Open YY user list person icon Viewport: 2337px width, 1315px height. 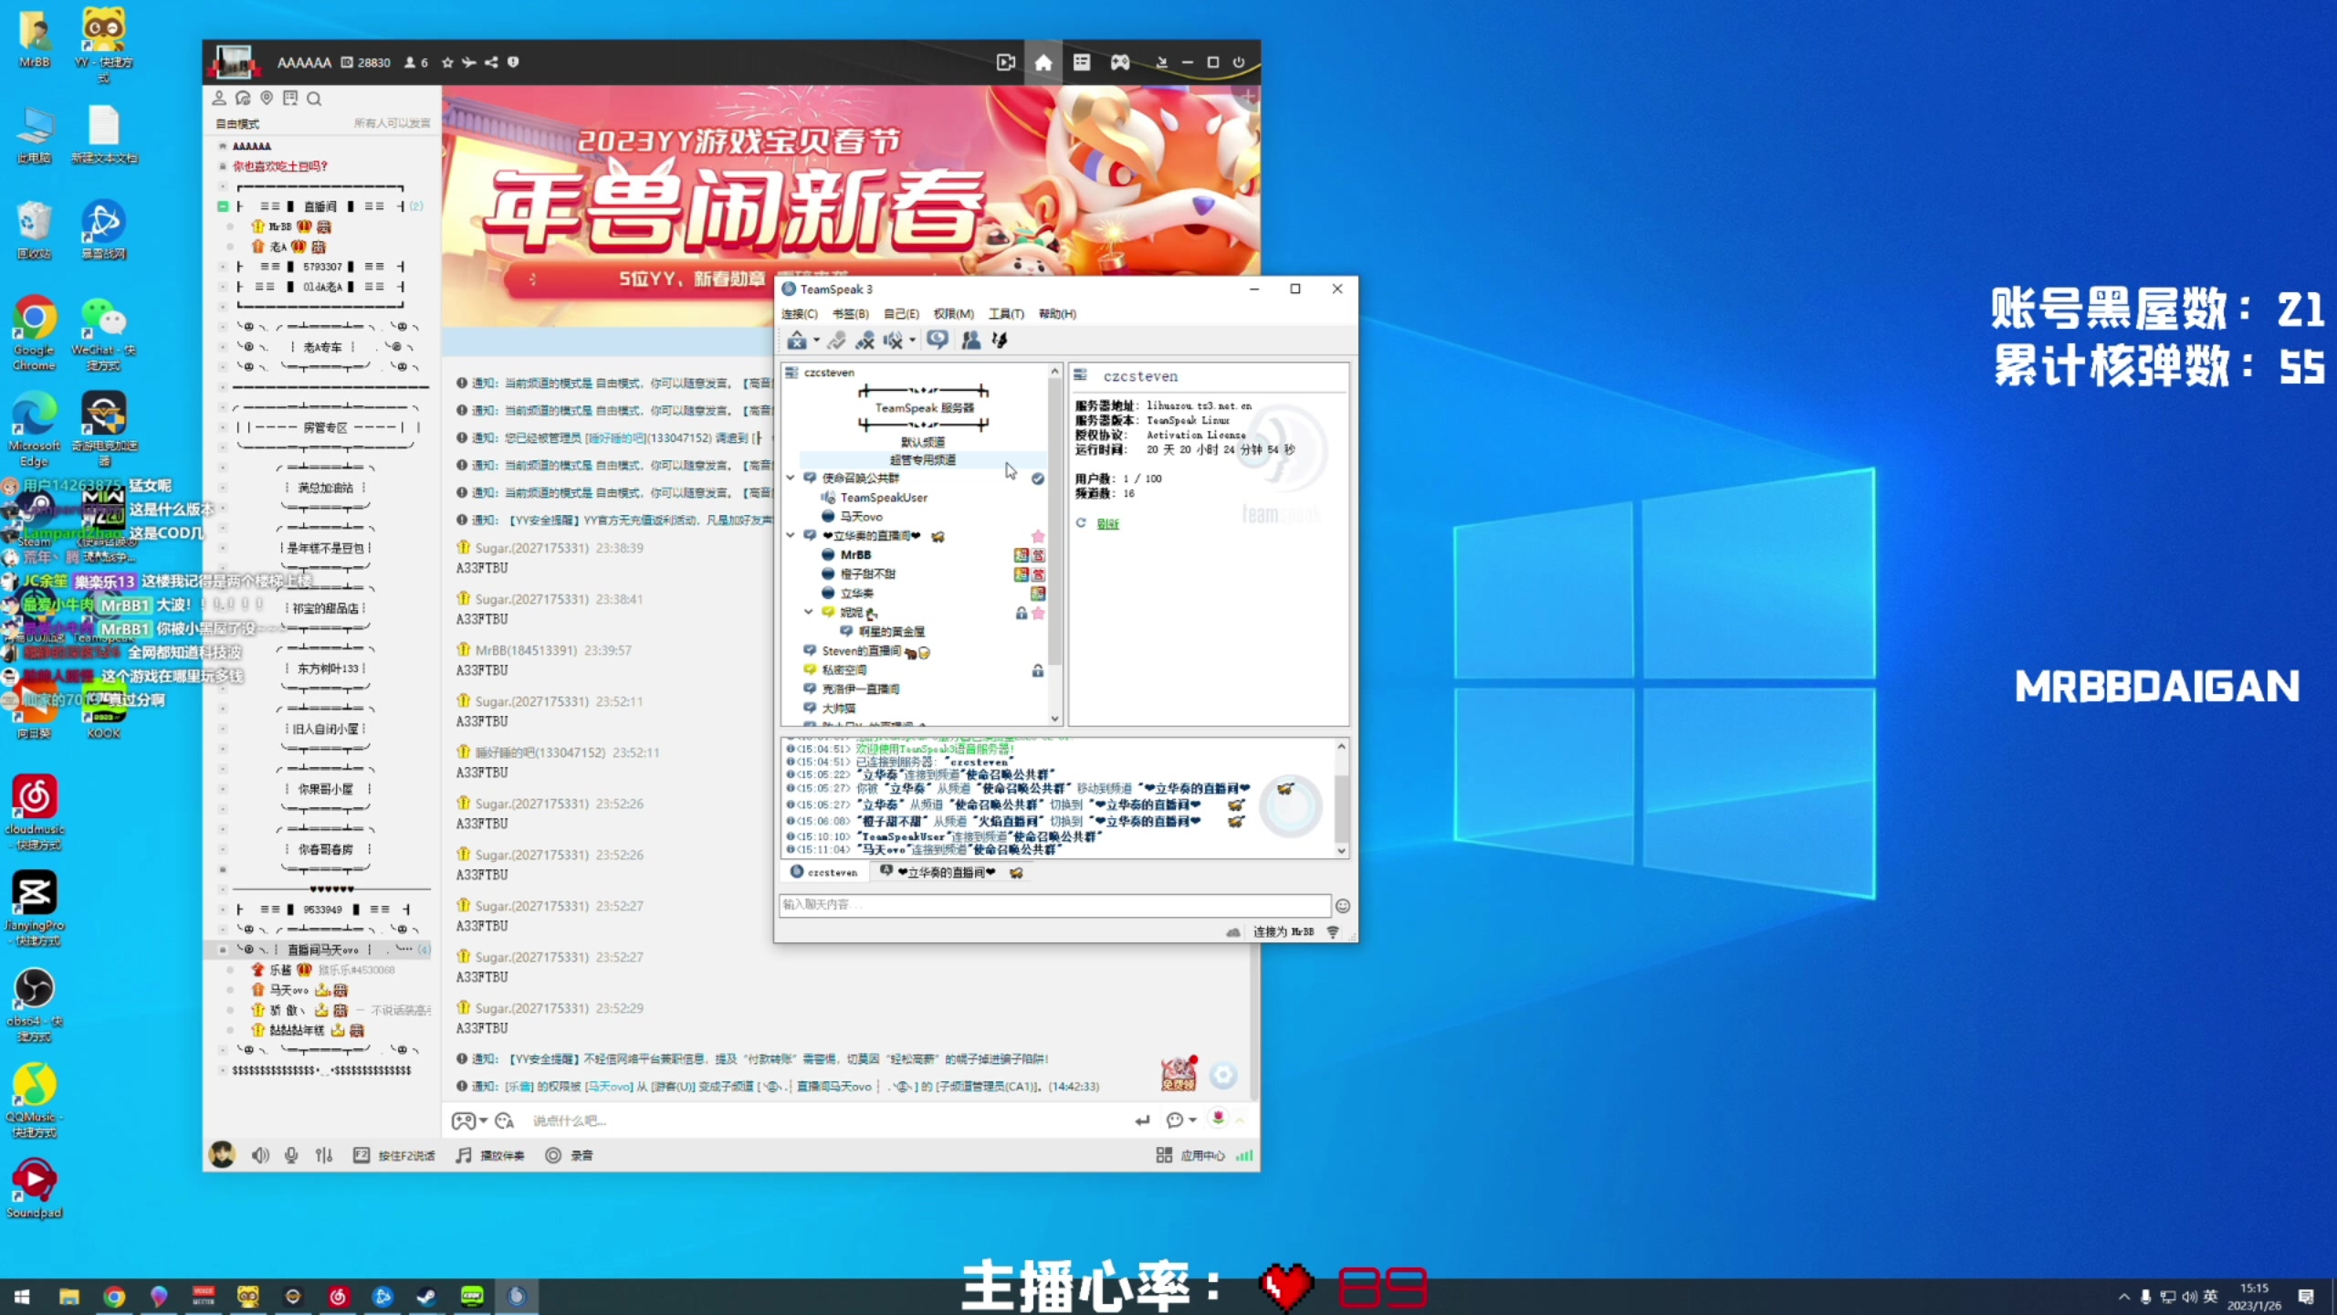(x=219, y=98)
